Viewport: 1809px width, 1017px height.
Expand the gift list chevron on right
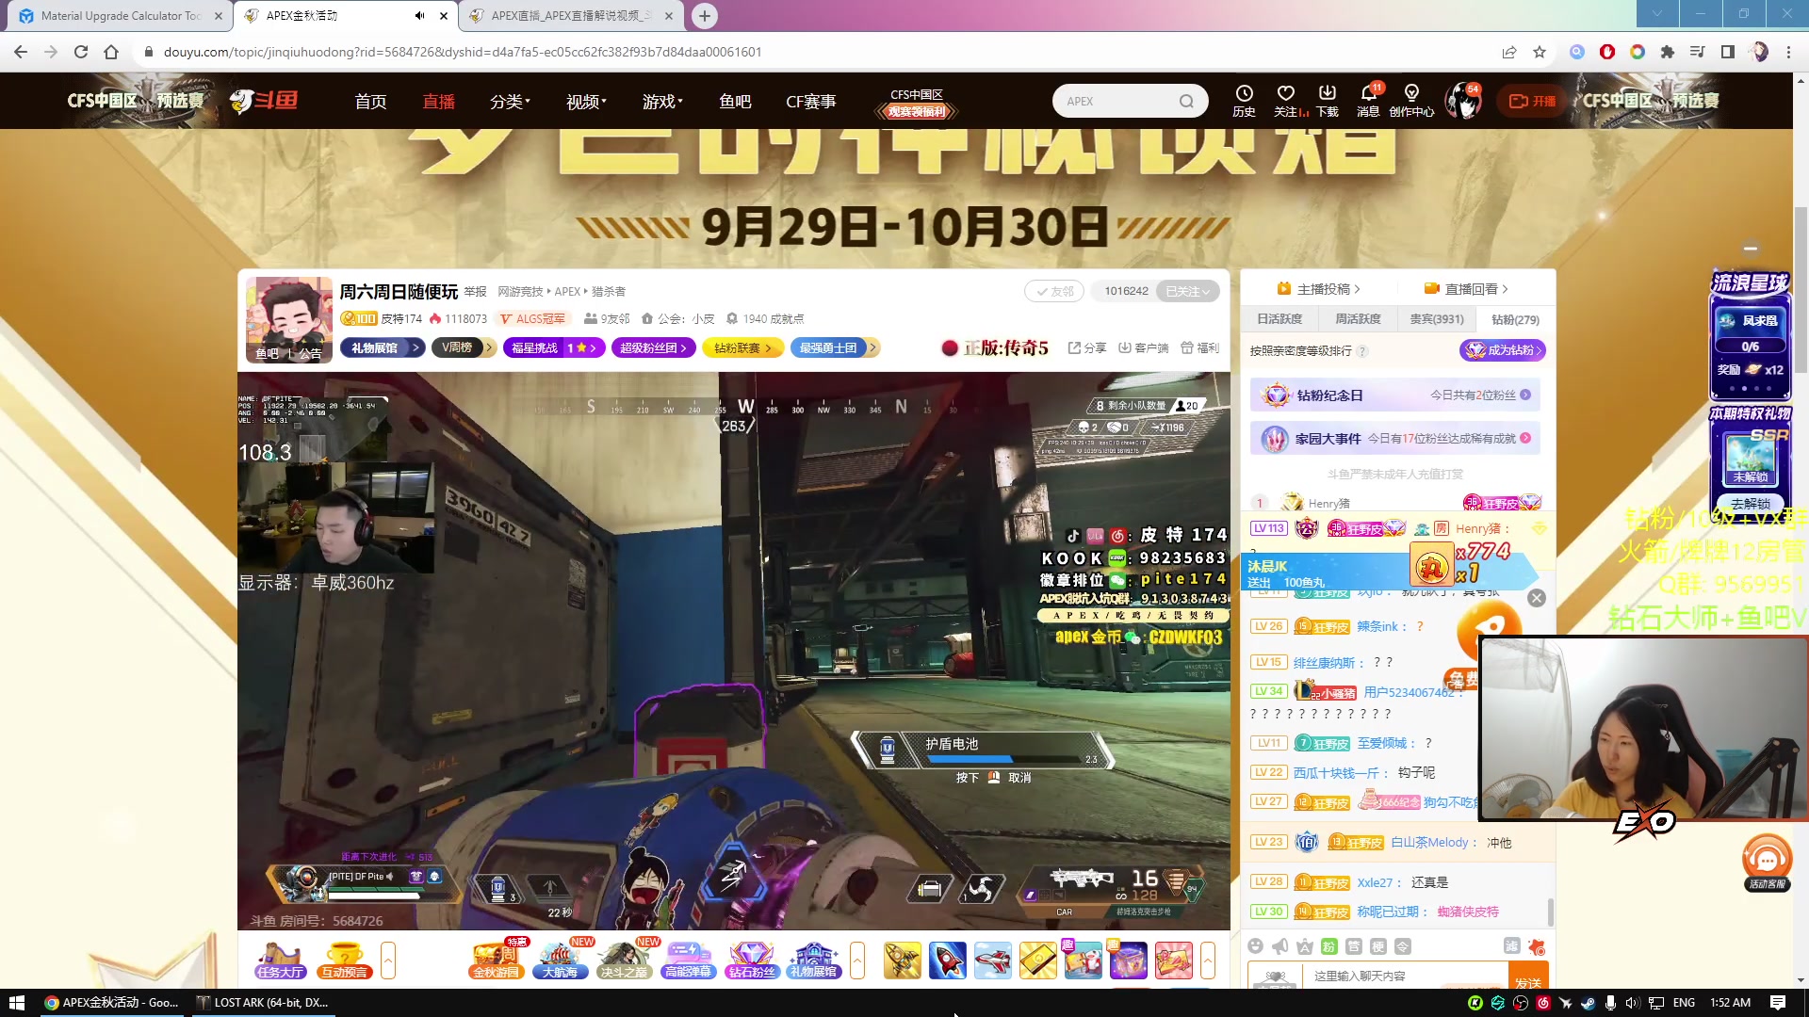point(1208,960)
